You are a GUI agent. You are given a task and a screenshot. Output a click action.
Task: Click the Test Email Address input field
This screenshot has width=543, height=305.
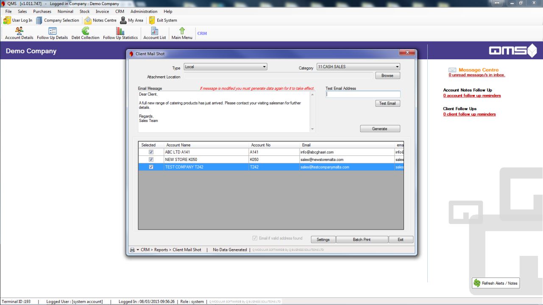(363, 94)
